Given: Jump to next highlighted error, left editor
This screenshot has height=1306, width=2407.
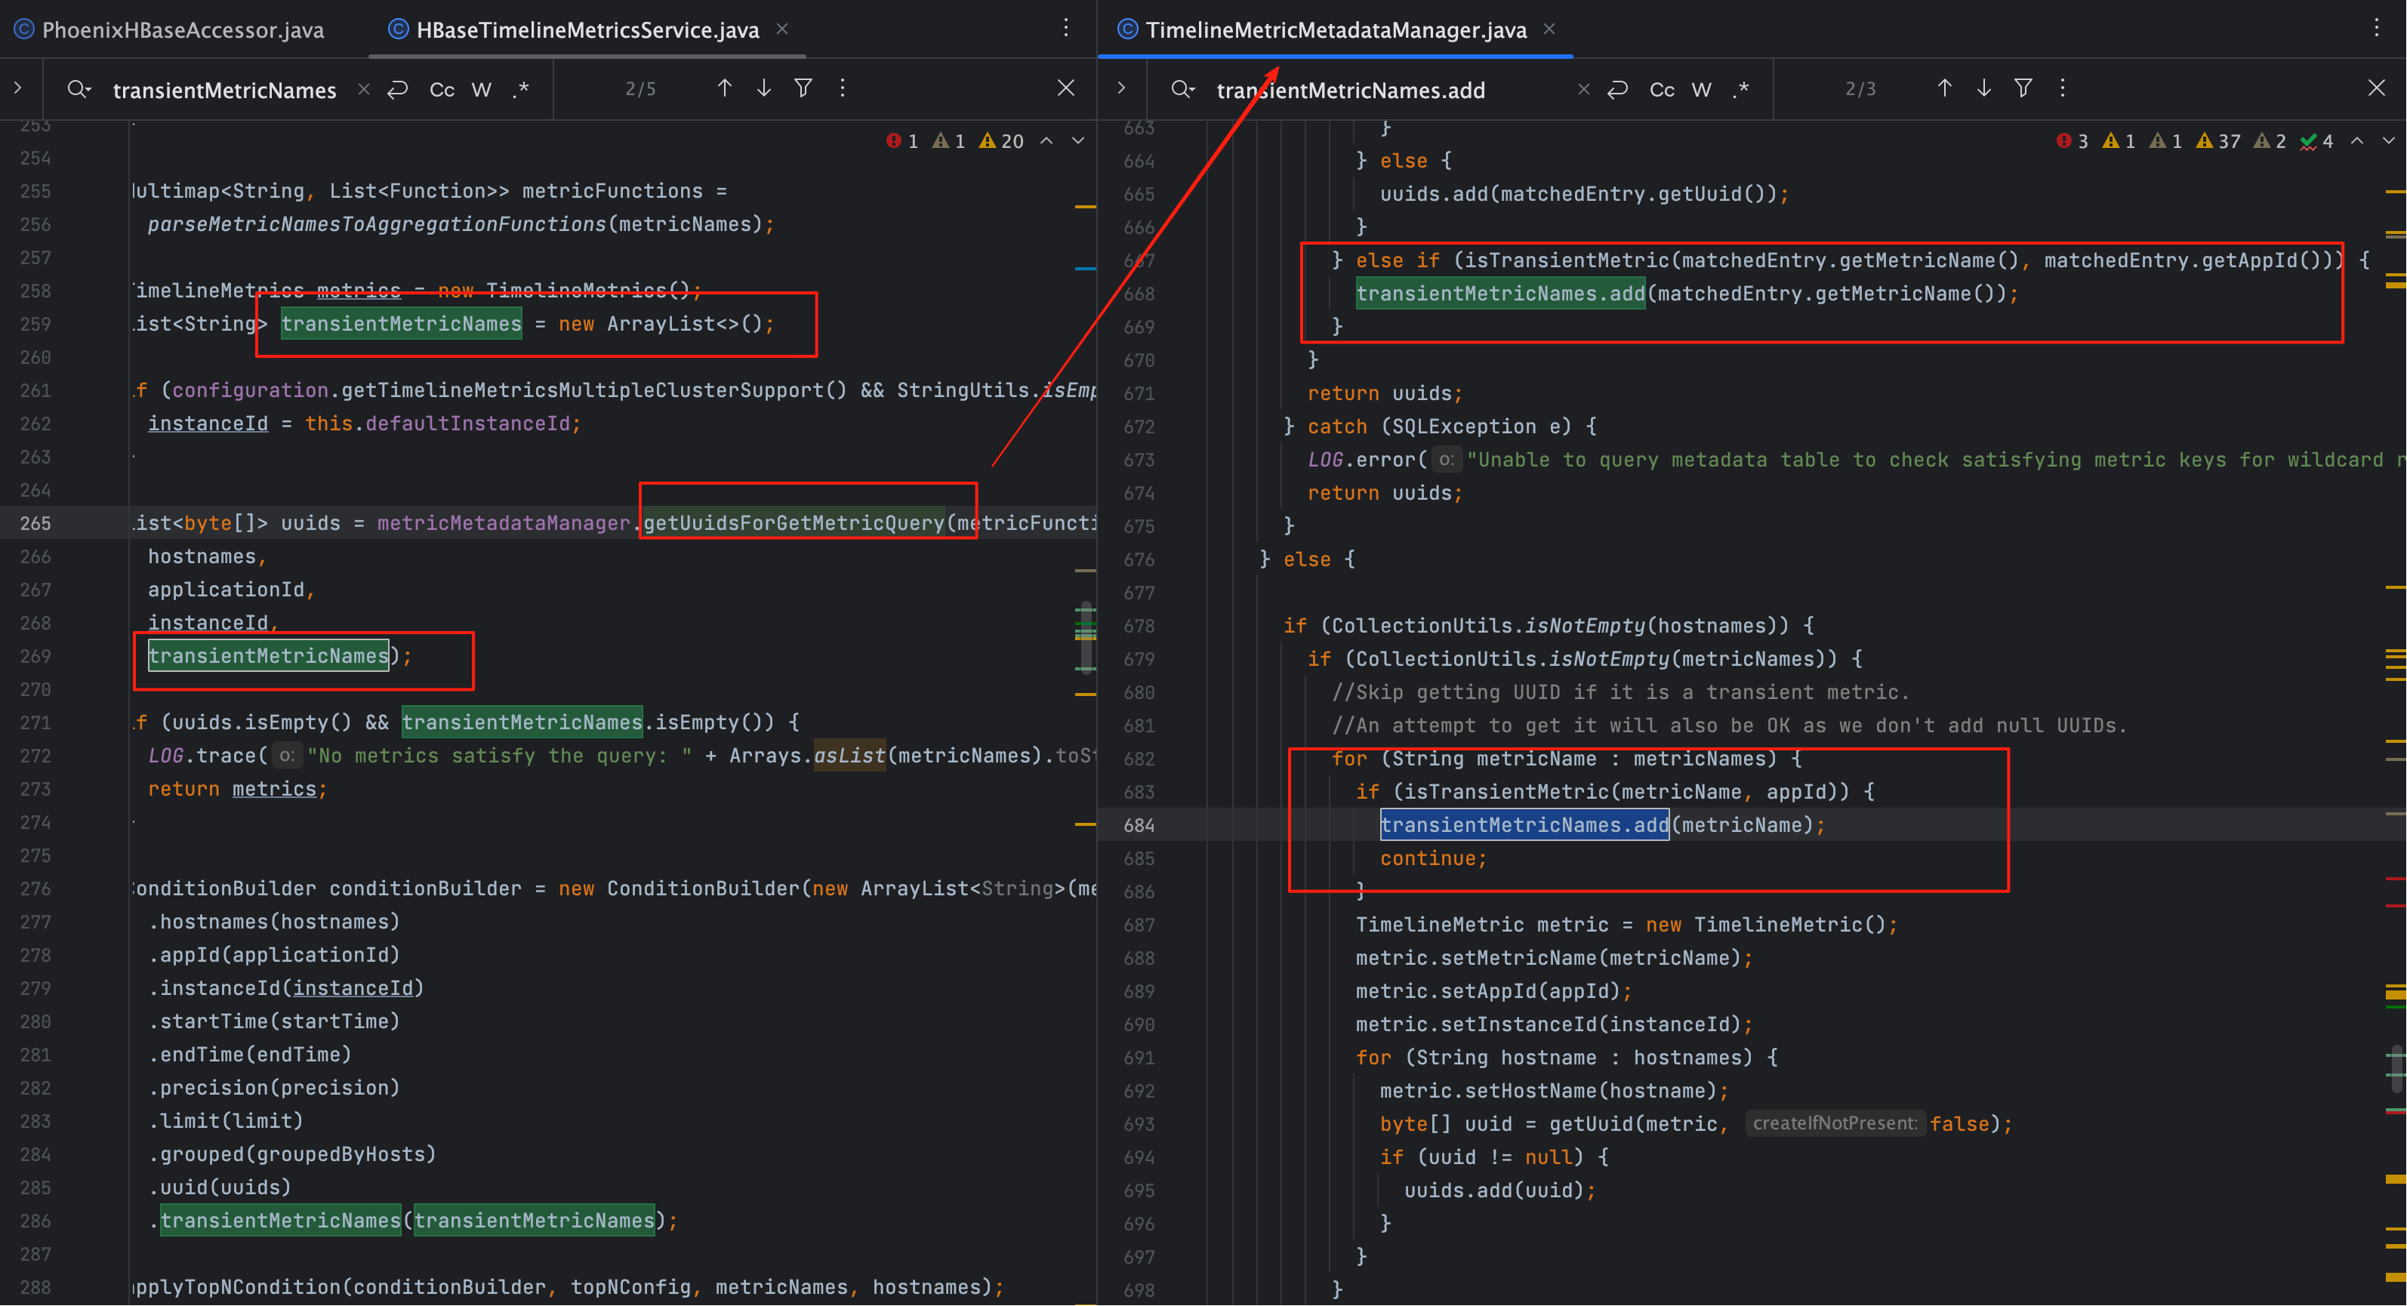Looking at the screenshot, I should click(x=1077, y=141).
